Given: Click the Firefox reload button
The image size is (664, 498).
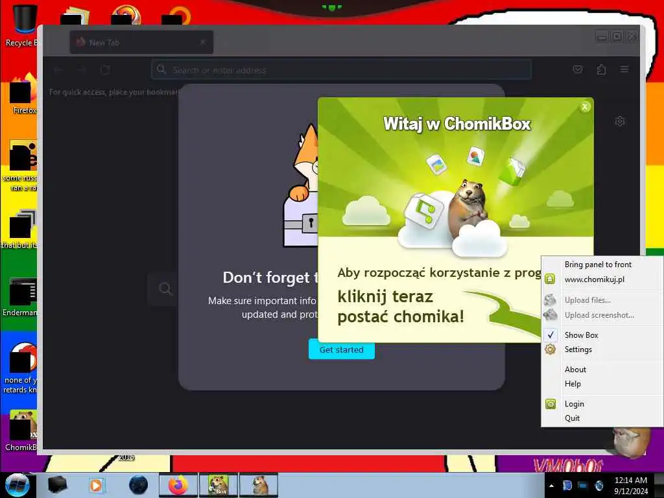Looking at the screenshot, I should 106,70.
